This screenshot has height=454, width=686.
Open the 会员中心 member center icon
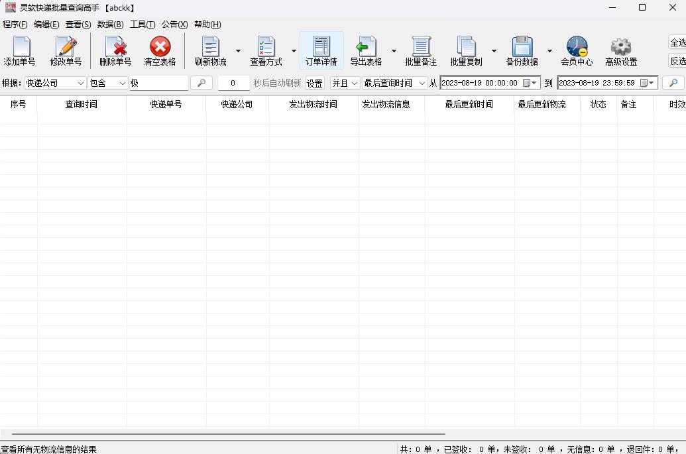[x=576, y=50]
